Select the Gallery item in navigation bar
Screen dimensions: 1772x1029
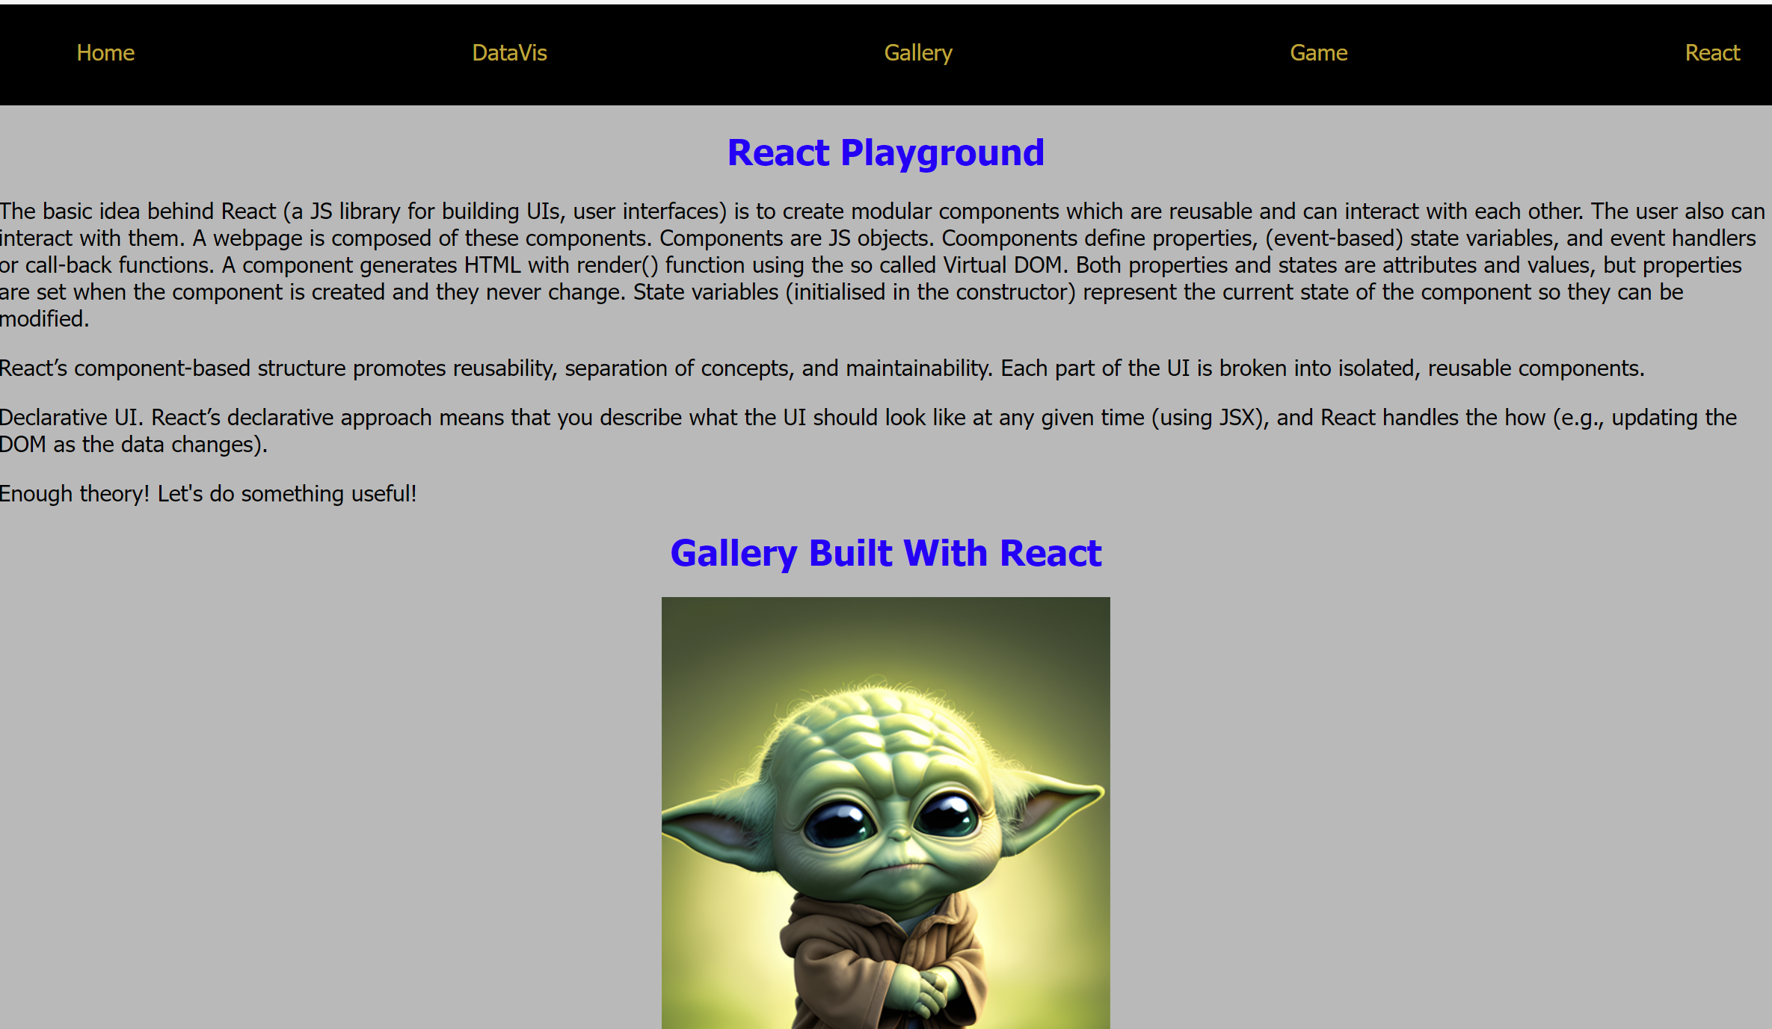[917, 53]
